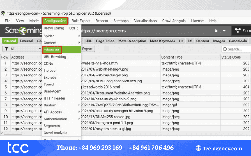The image size is (251, 156).
Task: Sort by the Status Code column header
Action: pos(235,57)
